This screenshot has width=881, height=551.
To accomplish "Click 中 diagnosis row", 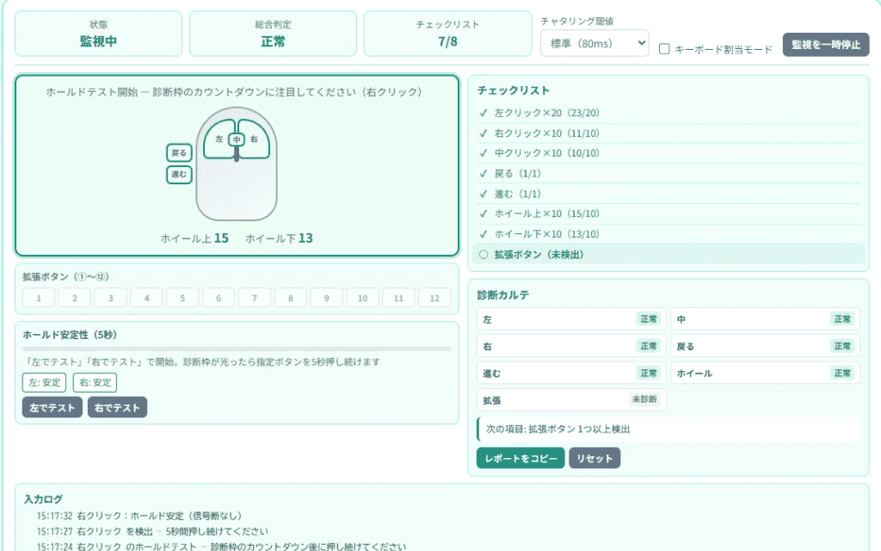I will [765, 319].
